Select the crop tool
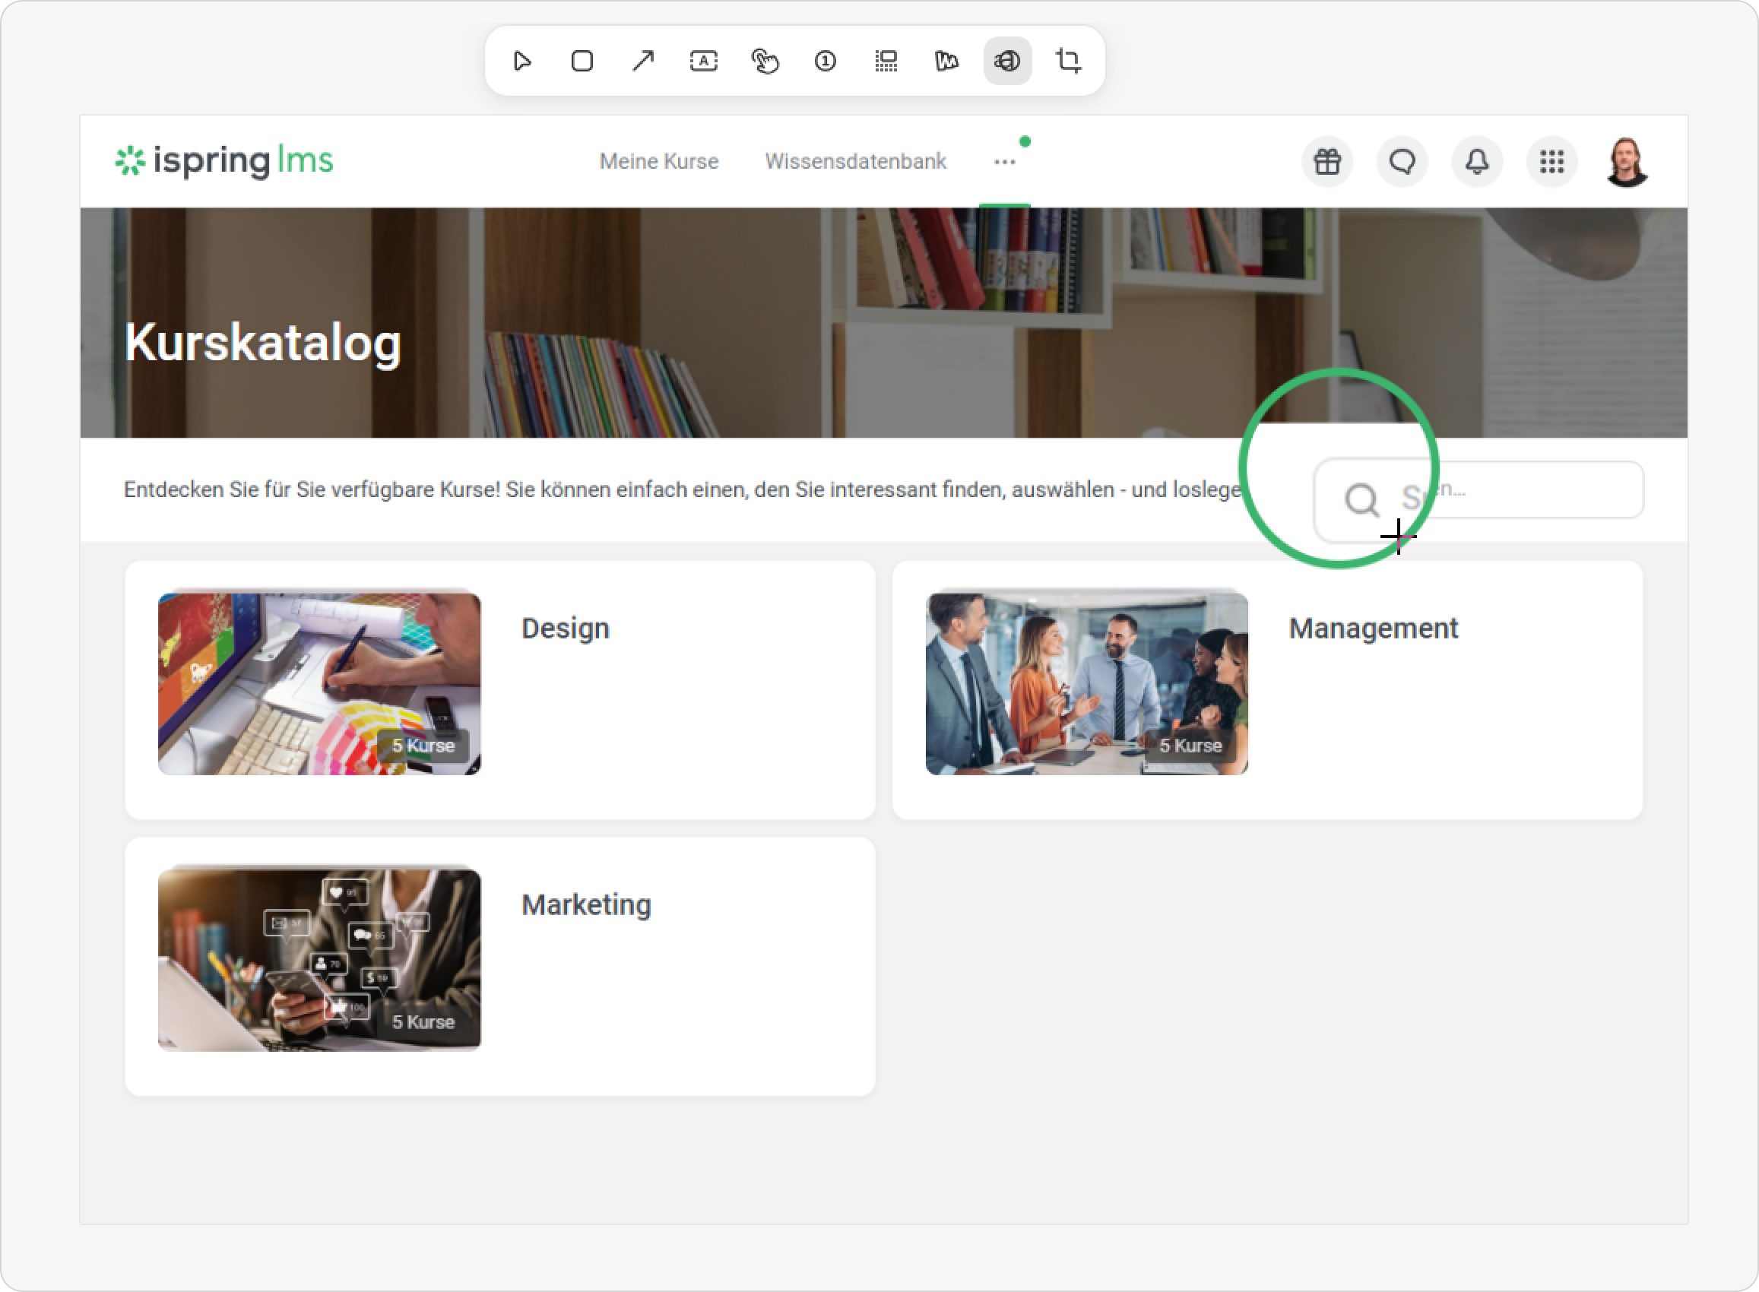 click(1068, 61)
